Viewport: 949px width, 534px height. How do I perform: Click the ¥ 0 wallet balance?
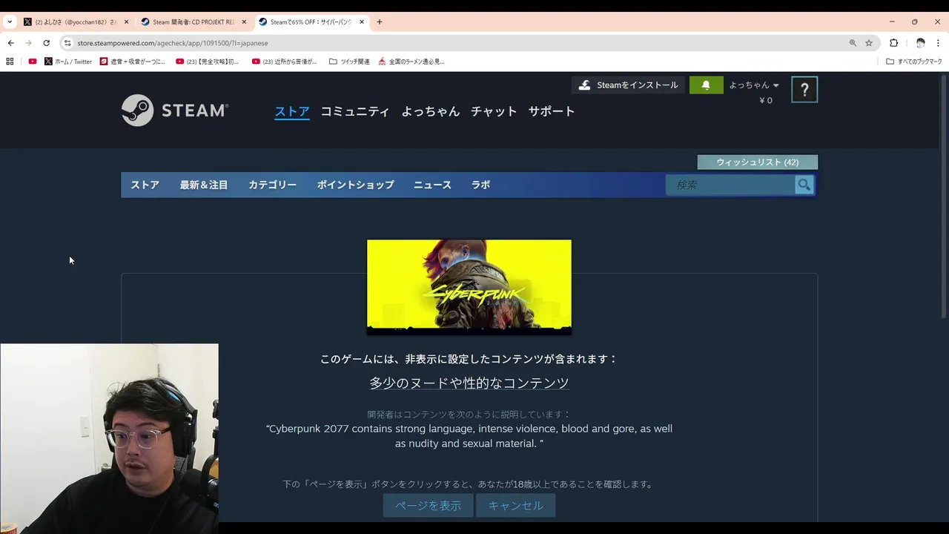coord(766,100)
